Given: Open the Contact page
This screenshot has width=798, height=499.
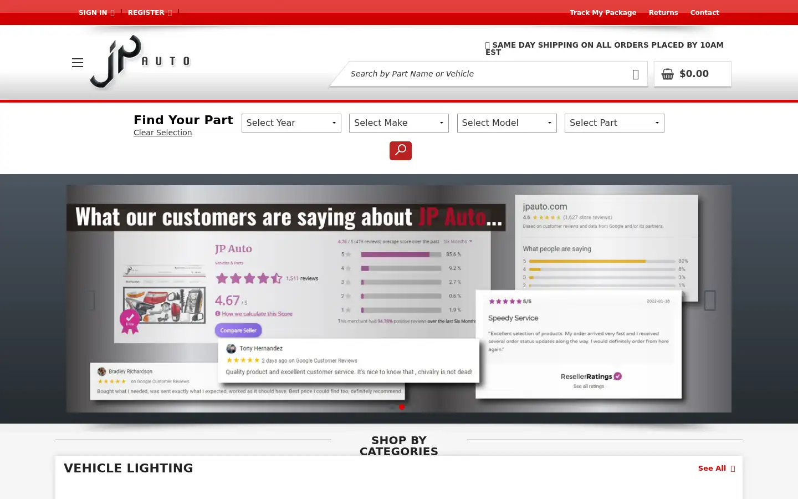Looking at the screenshot, I should point(704,13).
